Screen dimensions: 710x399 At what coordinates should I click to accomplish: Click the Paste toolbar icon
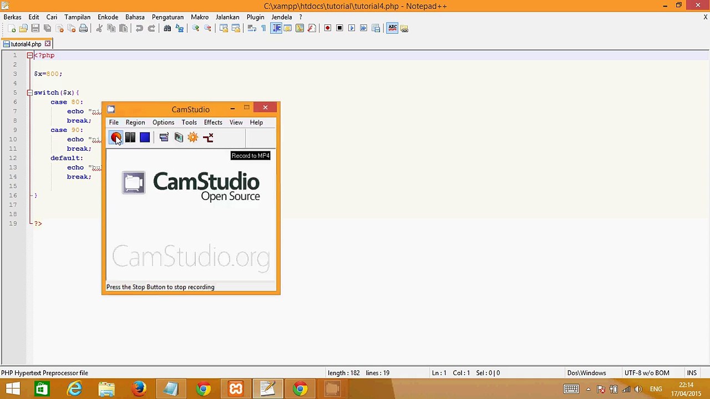point(123,28)
